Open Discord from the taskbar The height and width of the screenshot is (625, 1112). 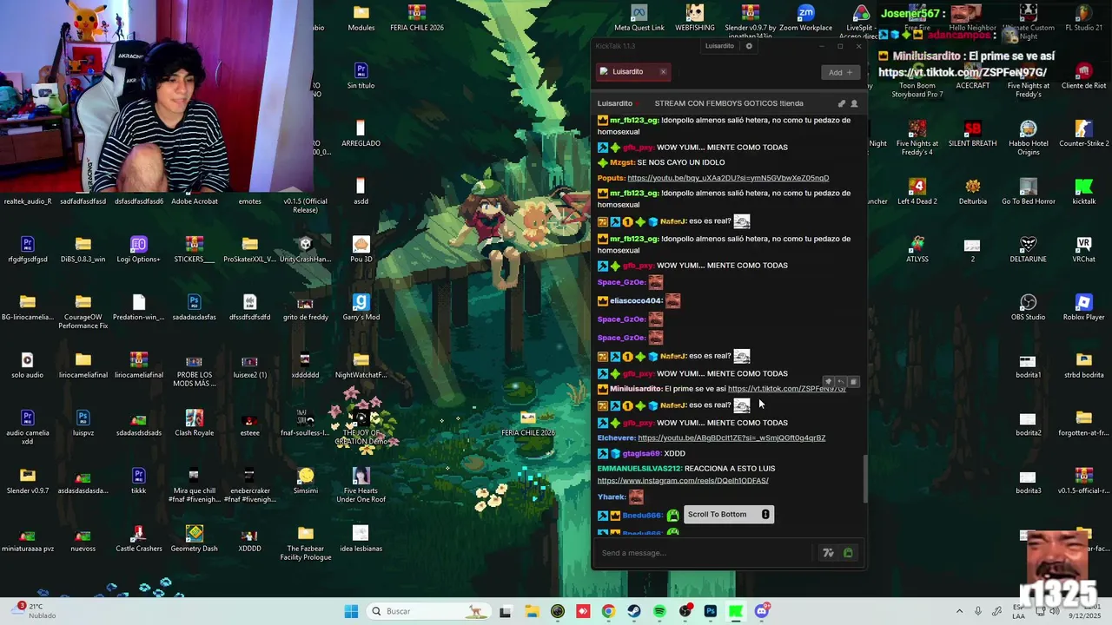[762, 611]
